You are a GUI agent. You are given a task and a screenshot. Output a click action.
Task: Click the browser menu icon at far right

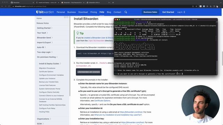[221, 6]
